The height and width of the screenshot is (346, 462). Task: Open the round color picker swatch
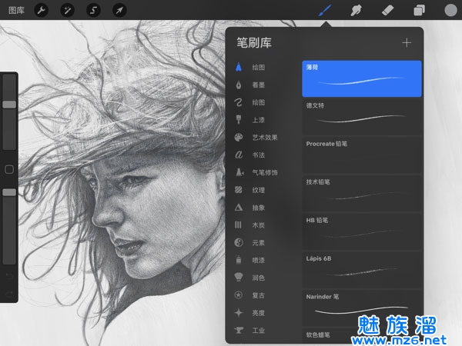tap(450, 11)
